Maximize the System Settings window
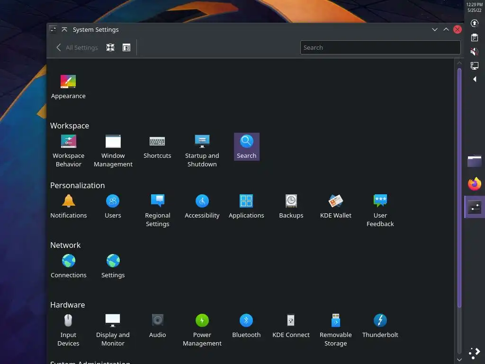 tap(446, 29)
